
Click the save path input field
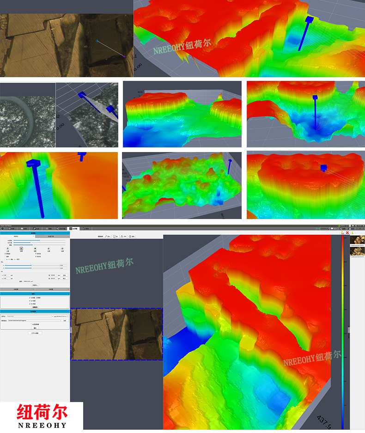click(34, 321)
